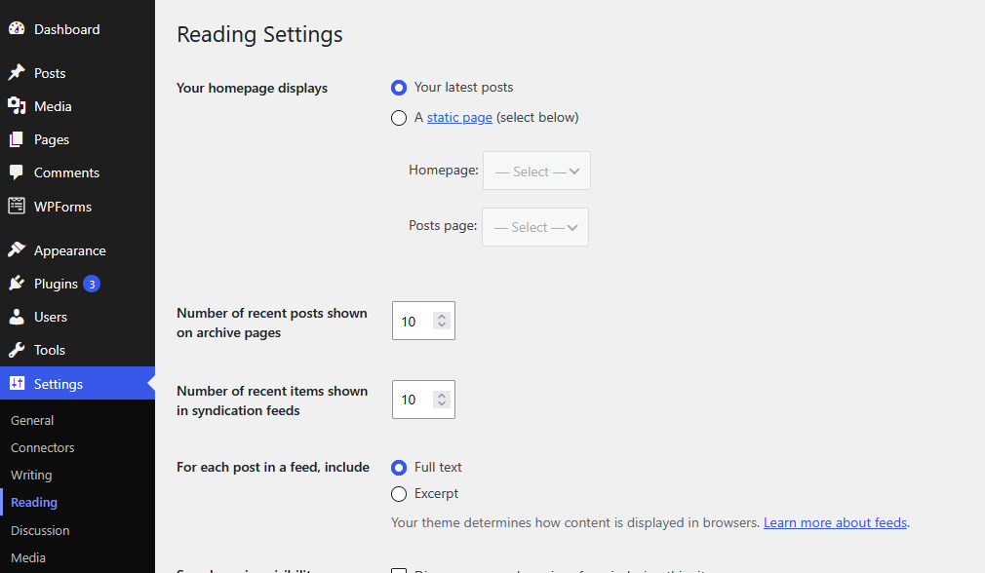This screenshot has width=985, height=573.
Task: Click the 'Your homepage displays' label
Action: coord(252,88)
